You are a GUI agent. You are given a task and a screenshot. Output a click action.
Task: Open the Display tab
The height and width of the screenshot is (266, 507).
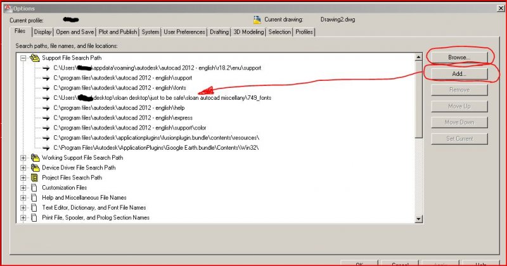[x=42, y=32]
